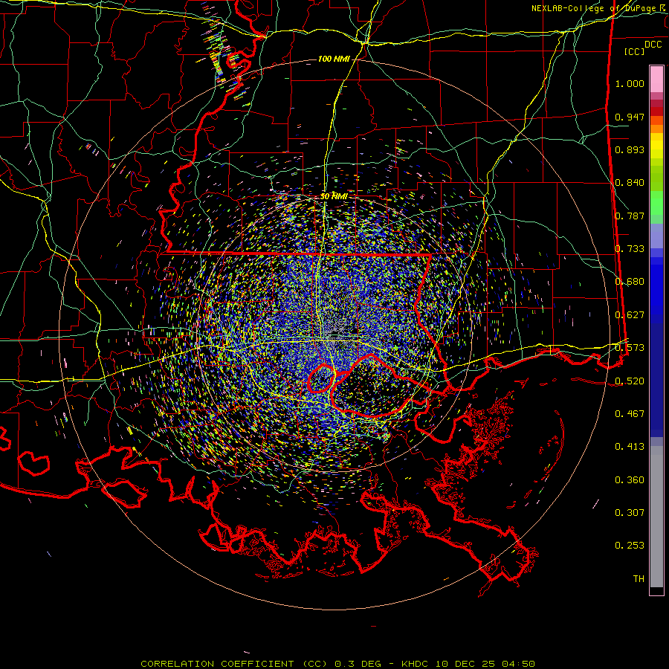The height and width of the screenshot is (669, 669).
Task: Click the 10 DEC 25 date text
Action: (x=465, y=664)
